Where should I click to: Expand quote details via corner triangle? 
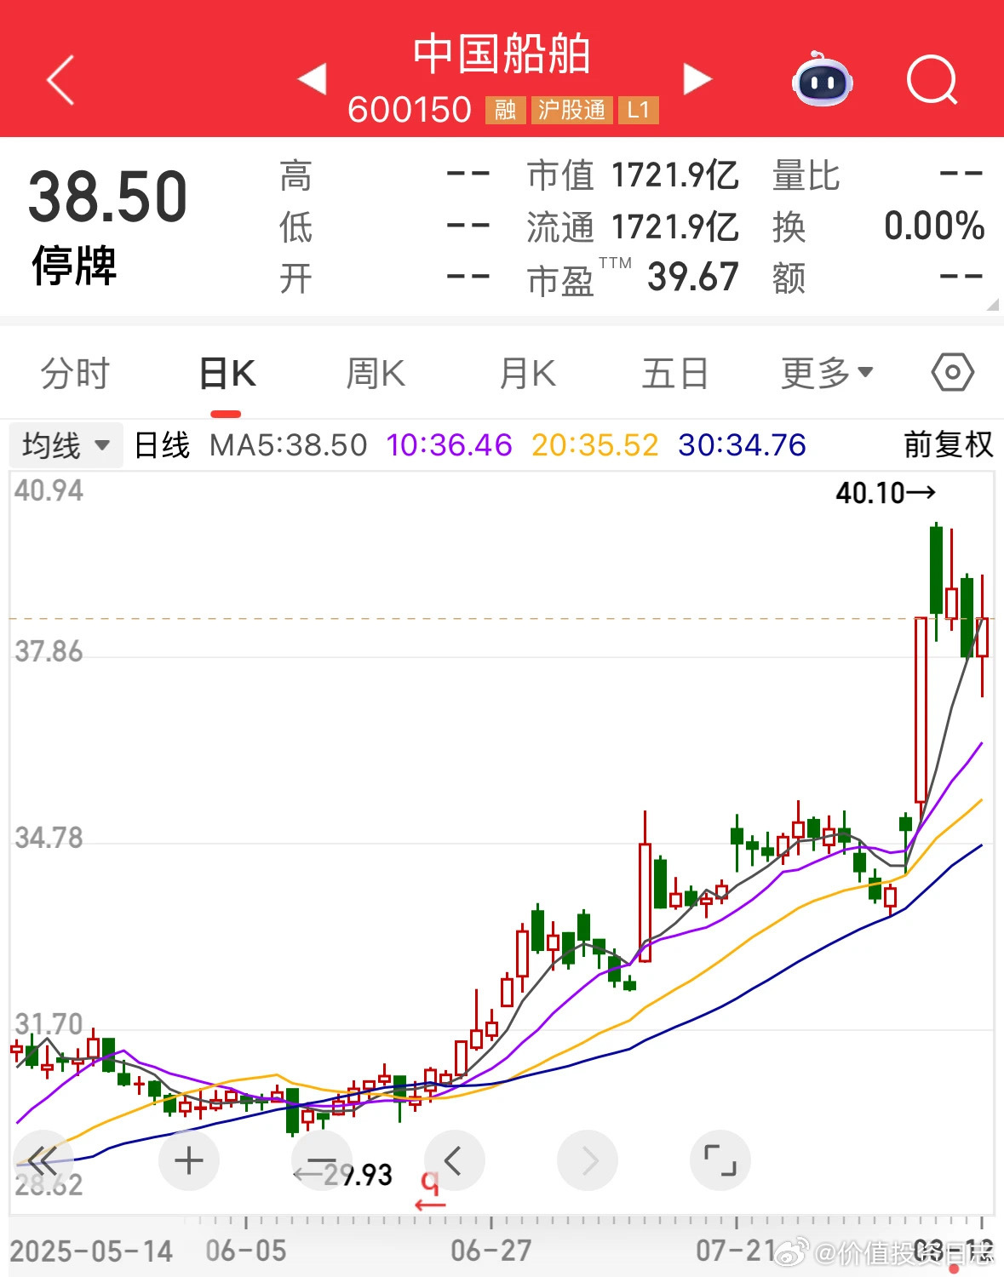[x=991, y=305]
